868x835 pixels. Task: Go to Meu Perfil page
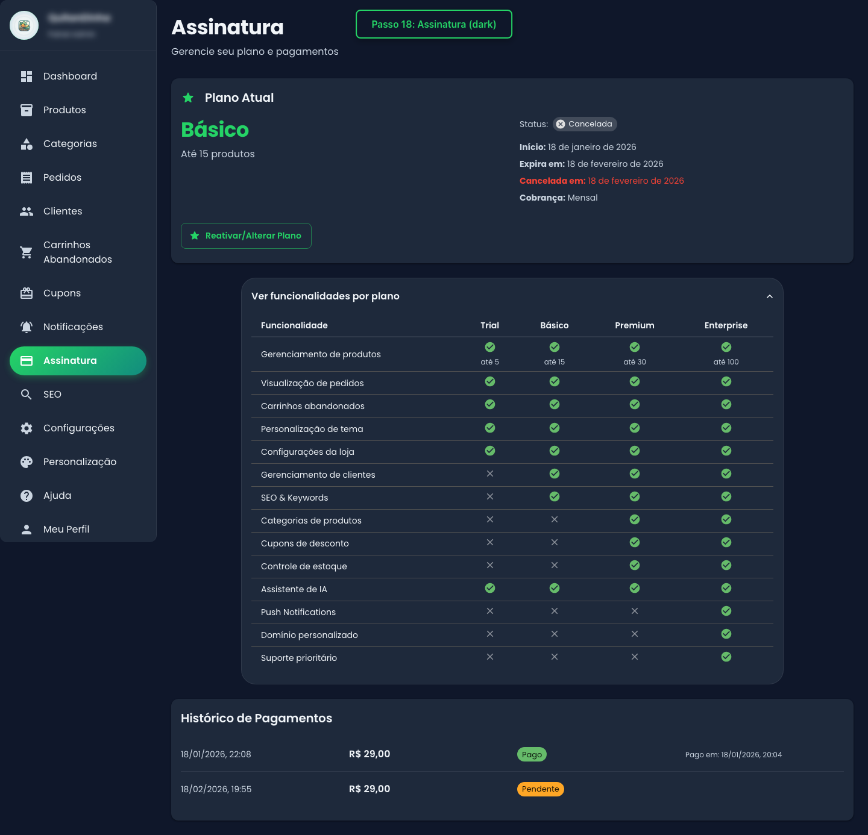click(x=66, y=530)
